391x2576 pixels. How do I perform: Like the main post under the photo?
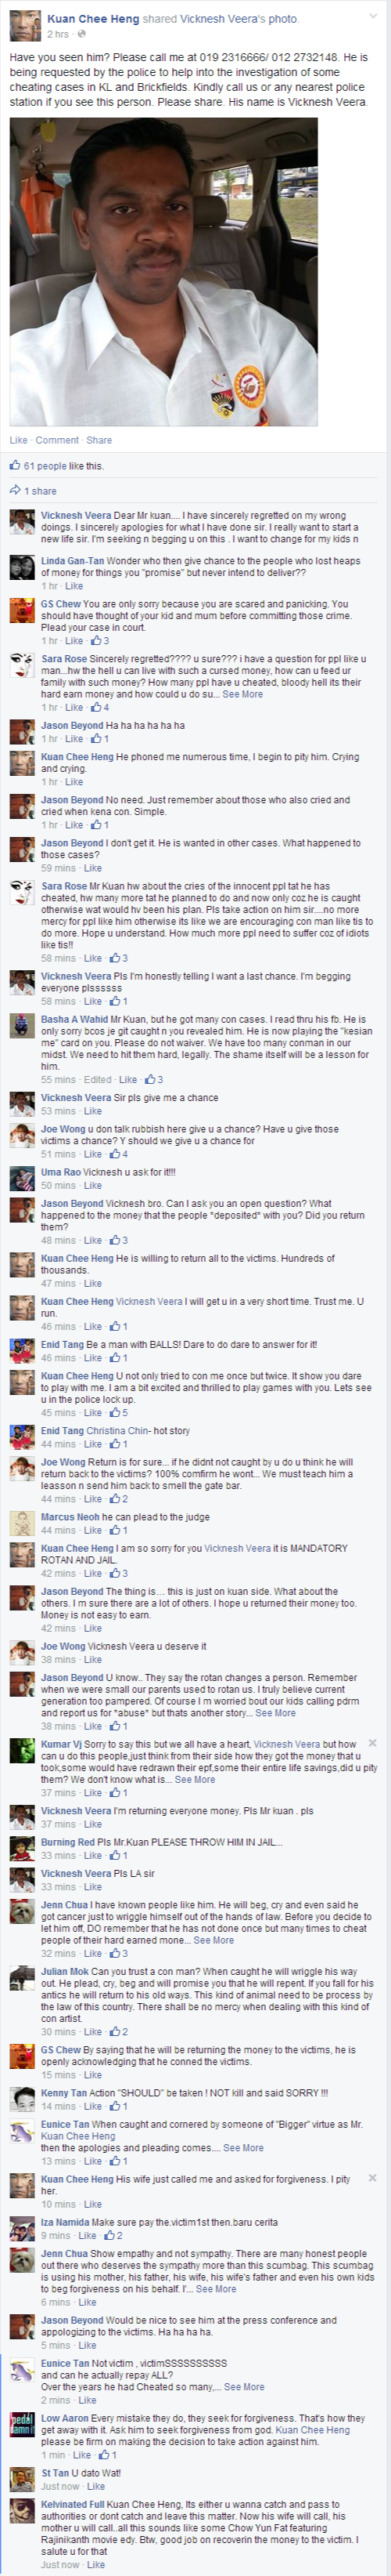[19, 440]
